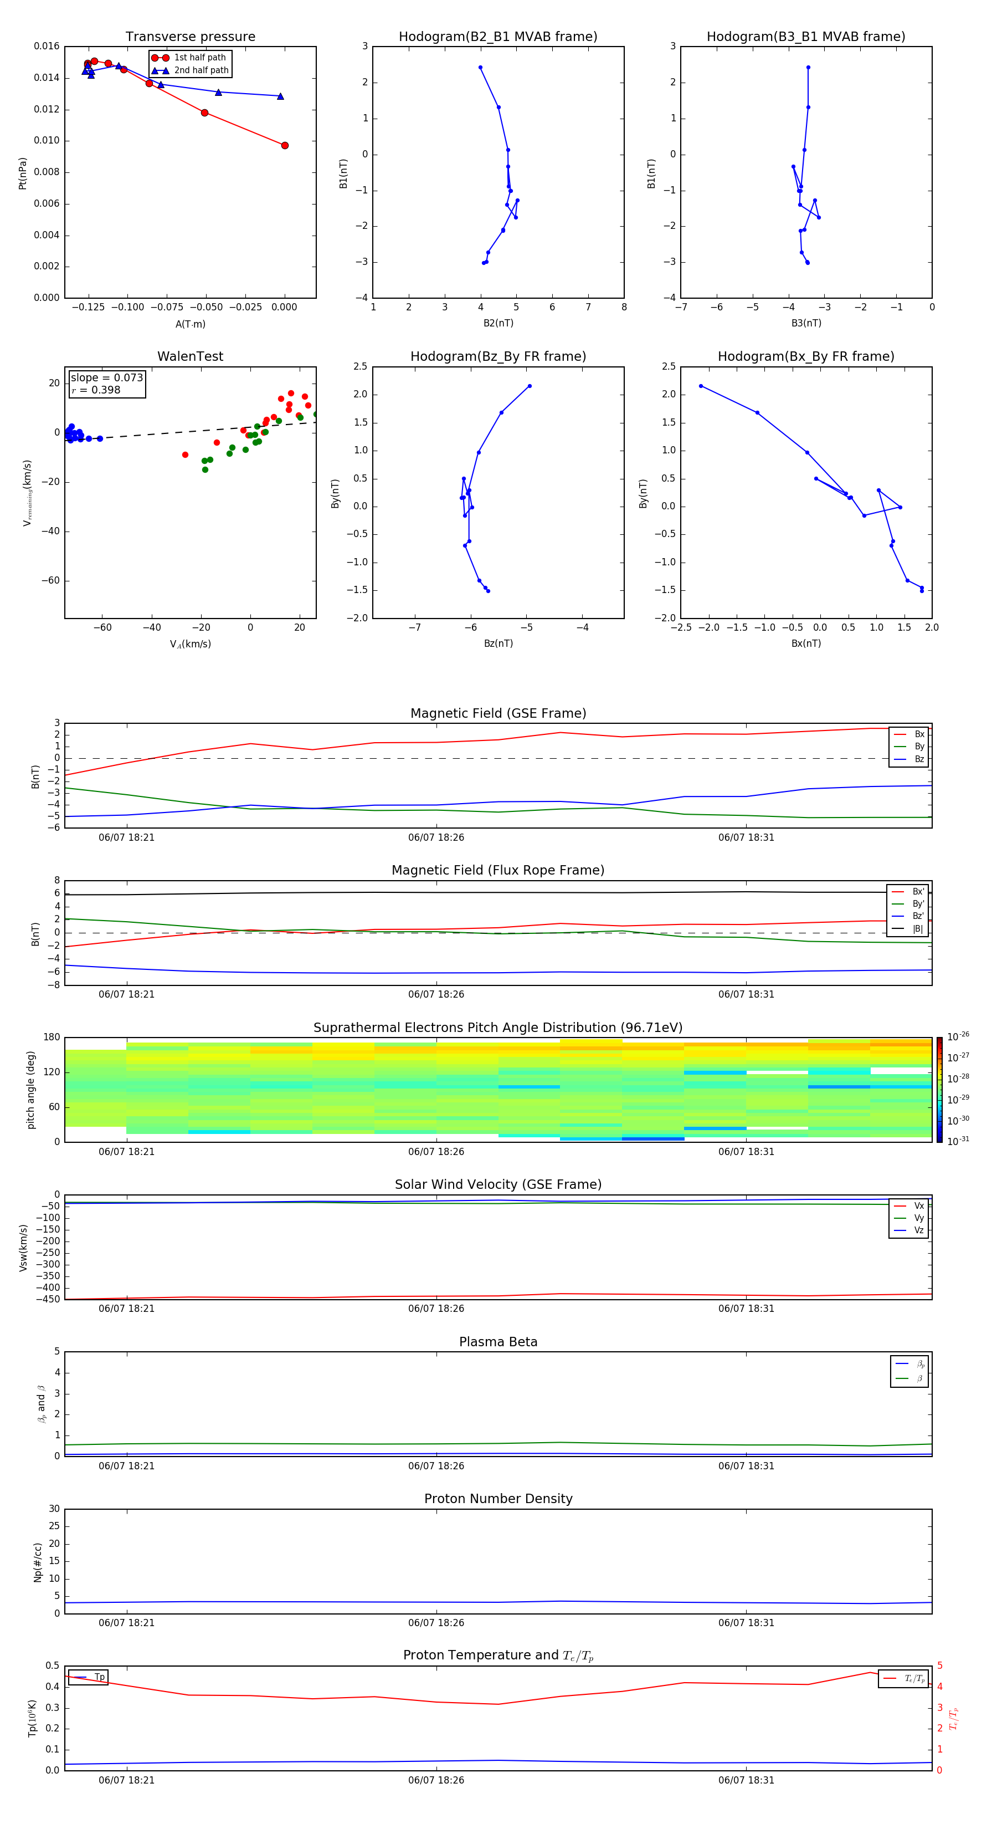997x1829 pixels.
Task: Select the Vx entry in velocity legend
Action: [909, 1205]
